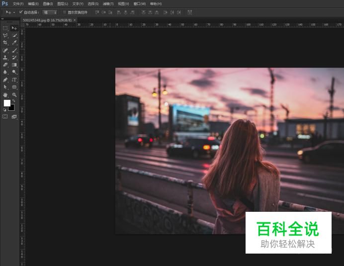344x266 pixels.
Task: Select the Rectangular Marquee tool
Action: click(5, 28)
